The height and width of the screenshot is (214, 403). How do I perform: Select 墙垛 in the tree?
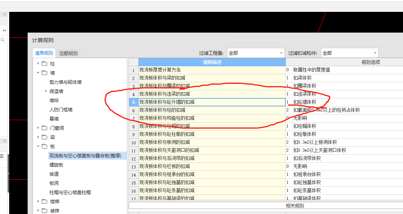point(54,100)
